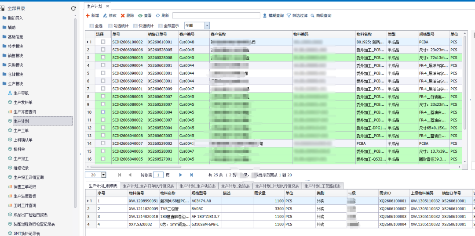475x236 pixels.
Task: Click the 生产发料单 cube icon
Action: [x=10, y=103]
